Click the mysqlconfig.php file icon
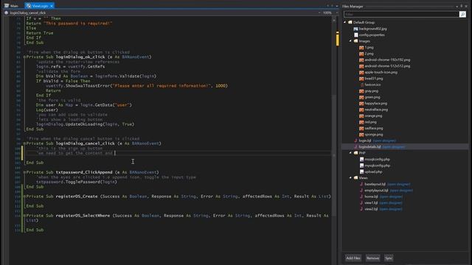 coord(361,166)
